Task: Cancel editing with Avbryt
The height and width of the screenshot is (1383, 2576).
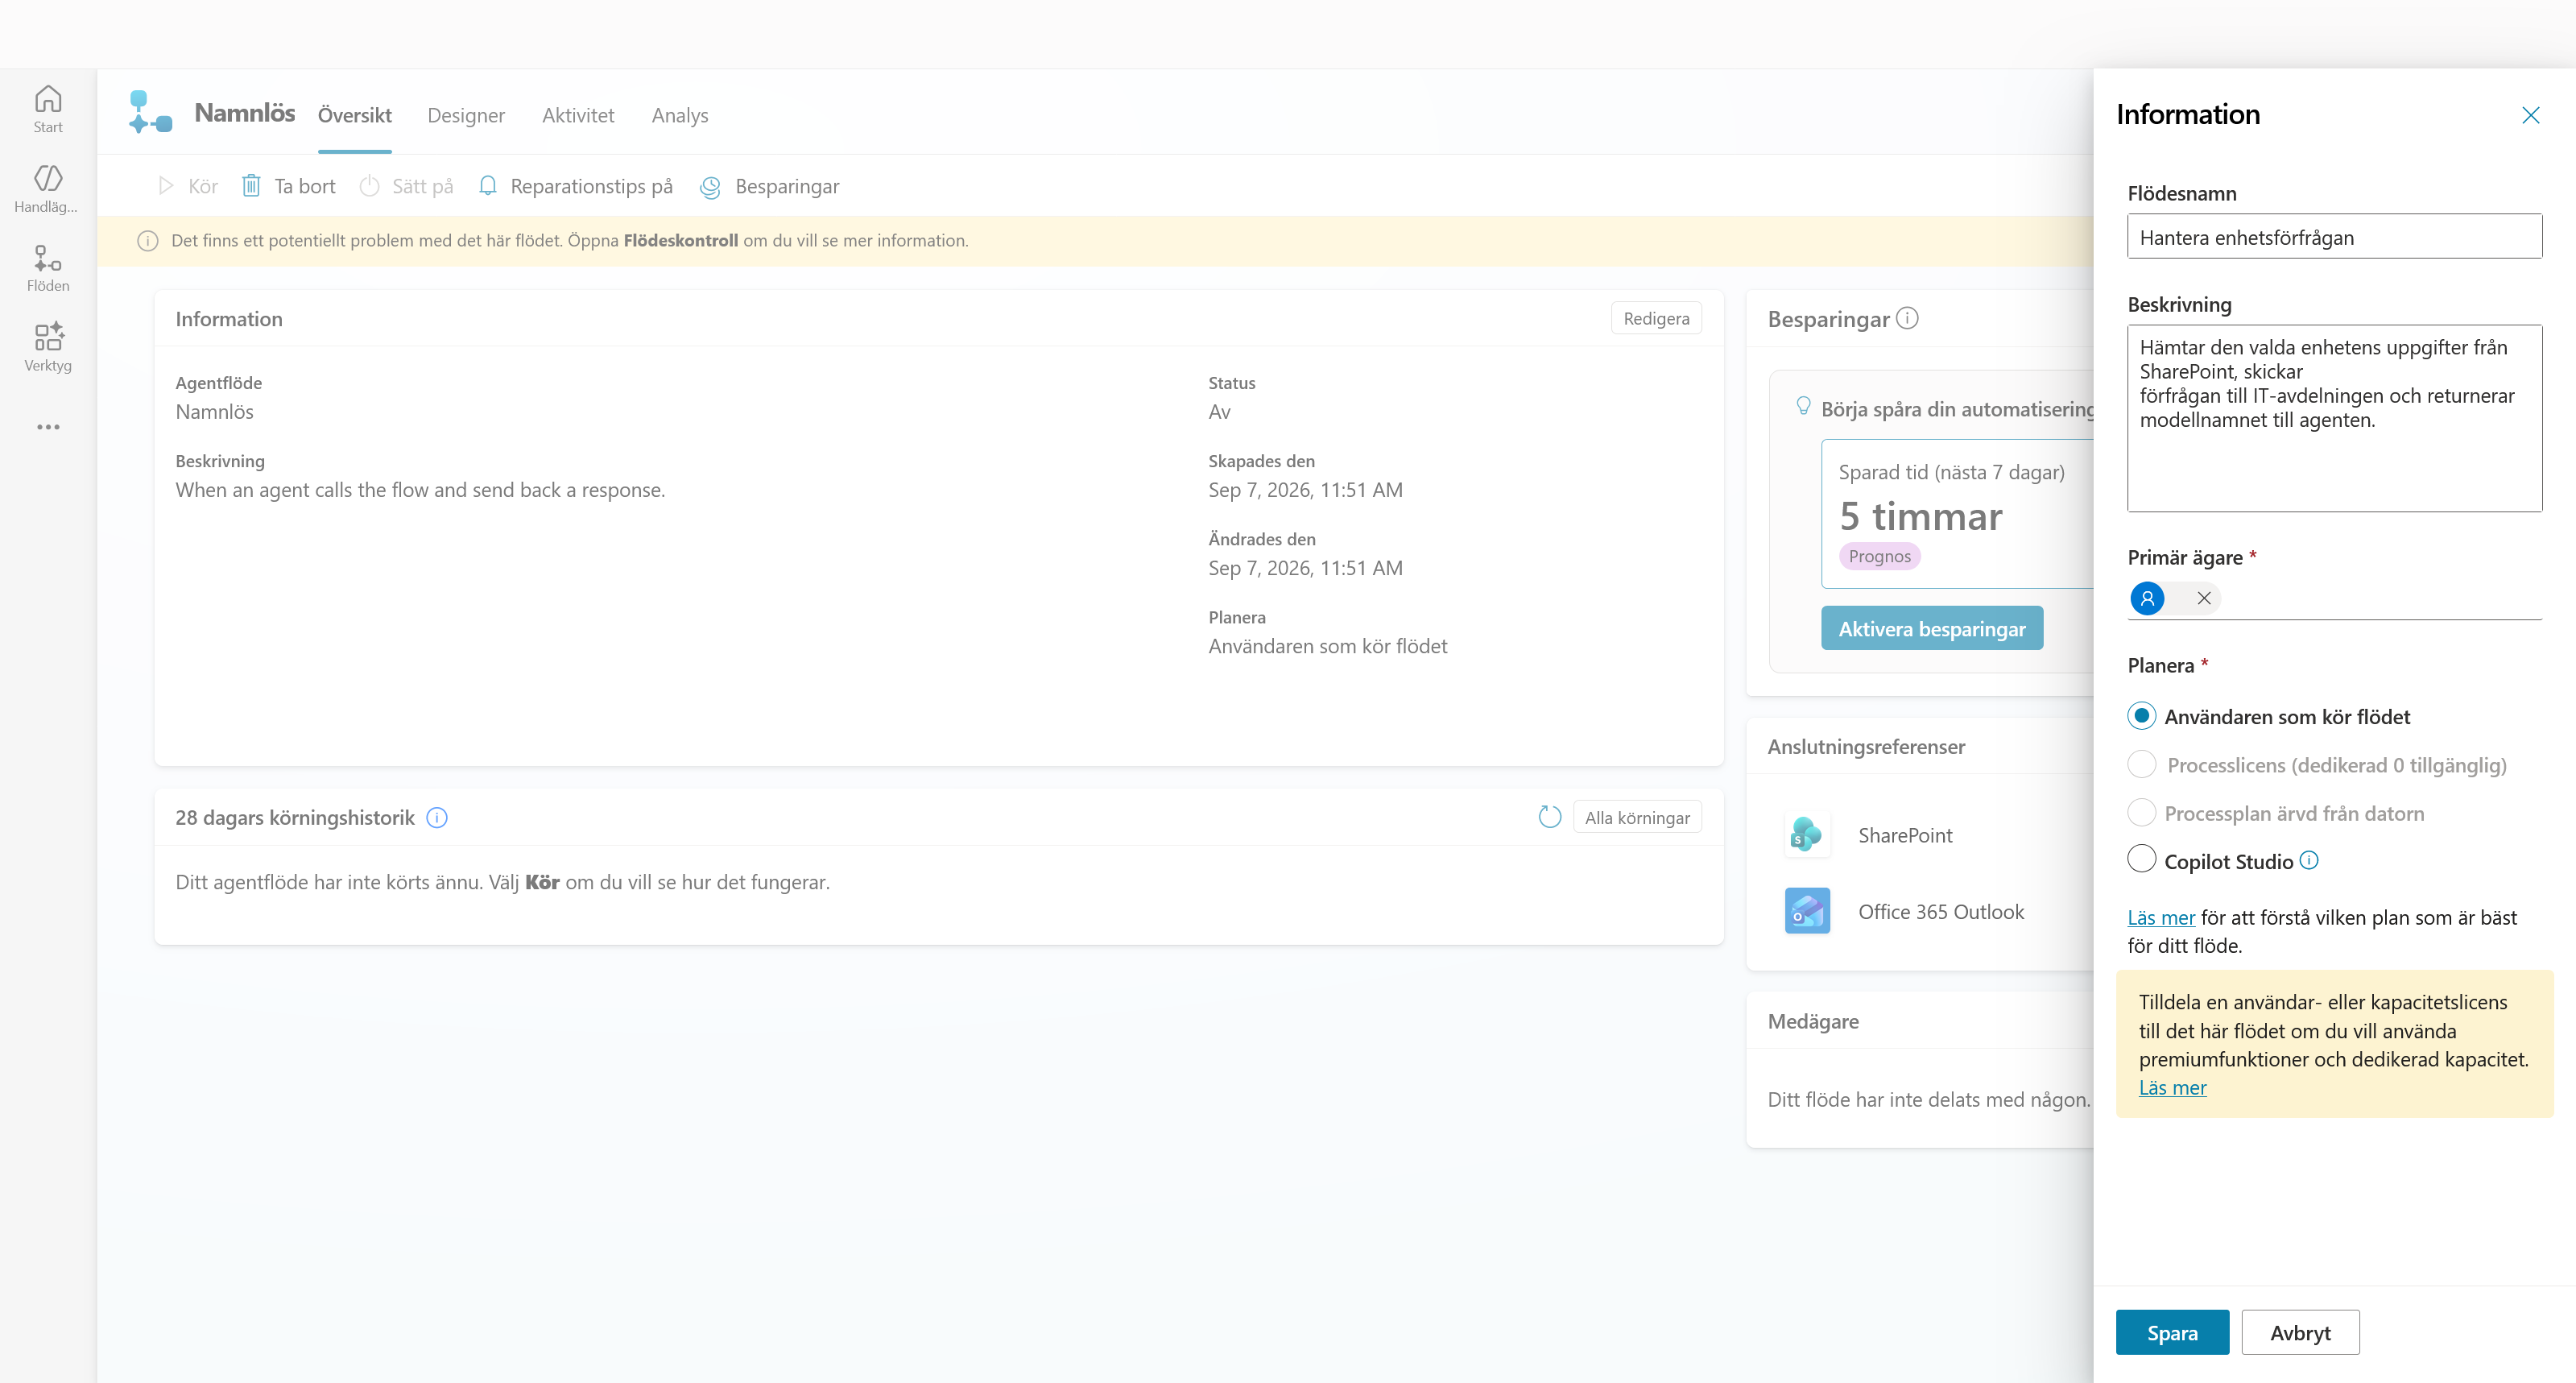Action: click(x=2300, y=1332)
